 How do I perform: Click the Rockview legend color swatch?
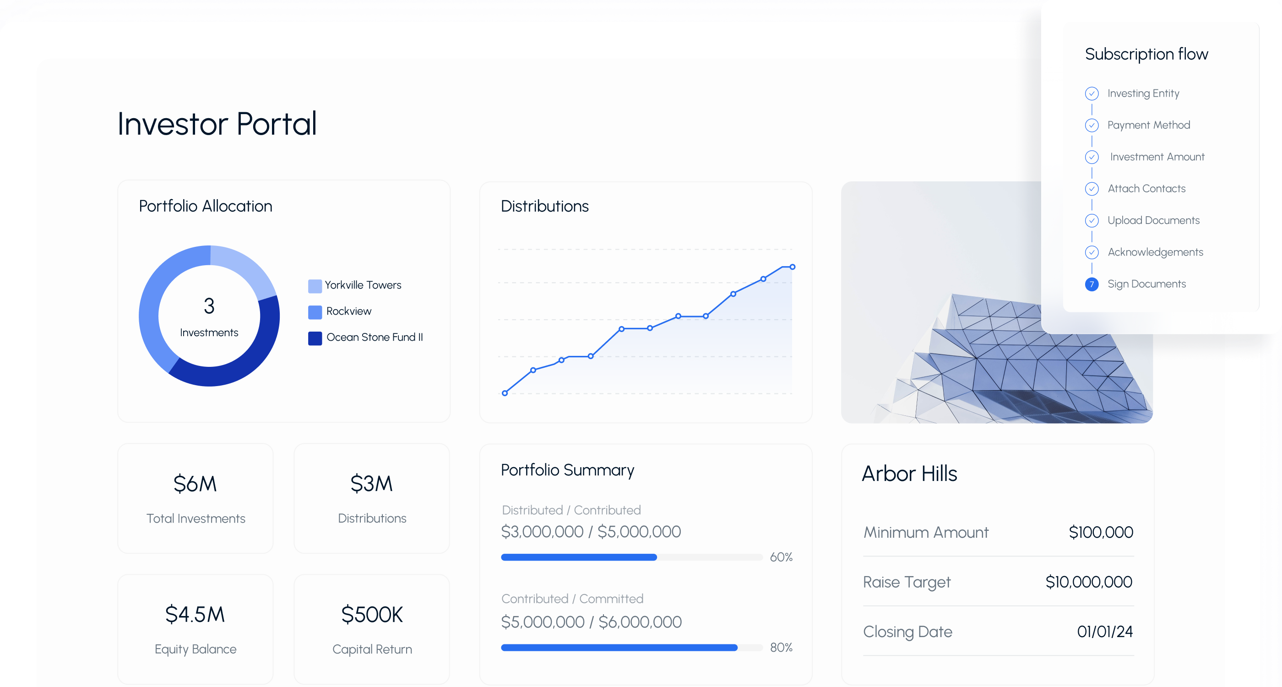tap(315, 312)
